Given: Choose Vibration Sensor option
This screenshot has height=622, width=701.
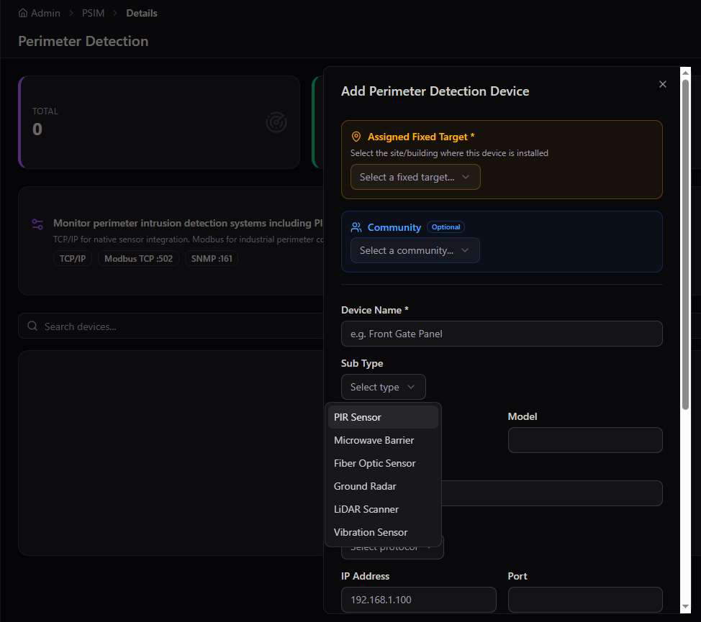Looking at the screenshot, I should [x=383, y=532].
